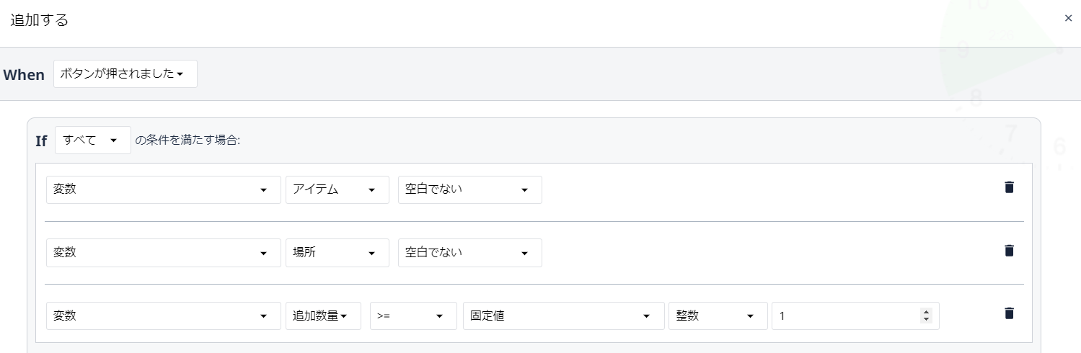Open the 追加数量 variable dropdown
The width and height of the screenshot is (1081, 353).
tap(325, 316)
